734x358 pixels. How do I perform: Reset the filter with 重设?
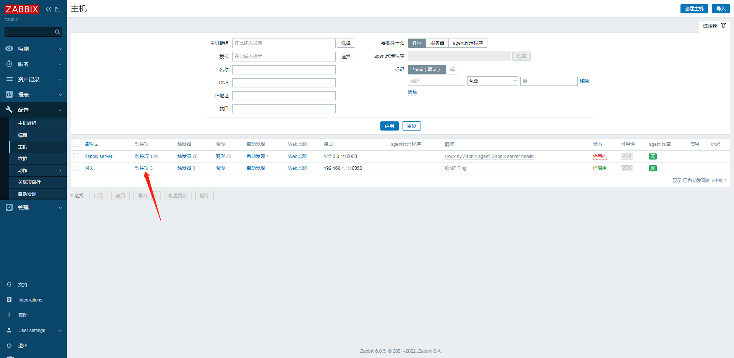(411, 126)
